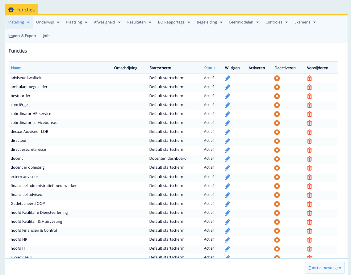
Task: Open the Controles dropdown
Action: 277,22
